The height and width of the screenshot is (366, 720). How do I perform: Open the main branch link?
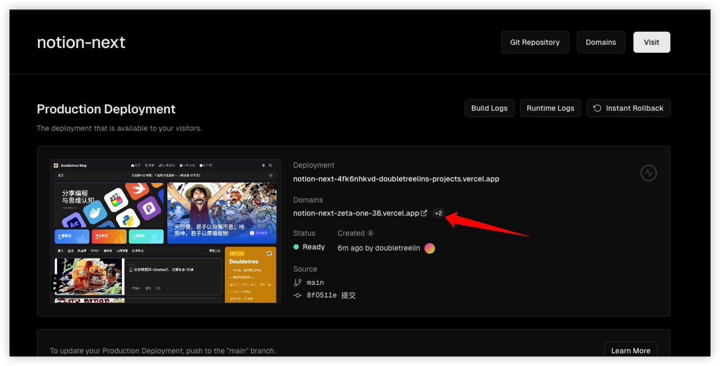[316, 283]
